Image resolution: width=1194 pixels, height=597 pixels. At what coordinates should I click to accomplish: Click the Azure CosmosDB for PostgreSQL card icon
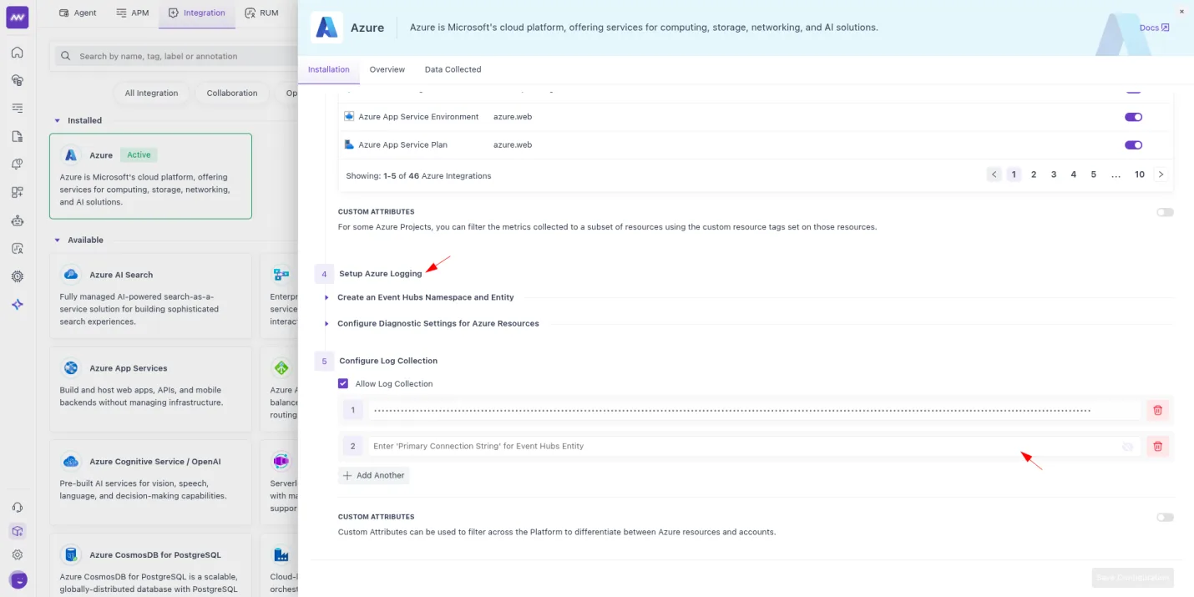tap(71, 554)
